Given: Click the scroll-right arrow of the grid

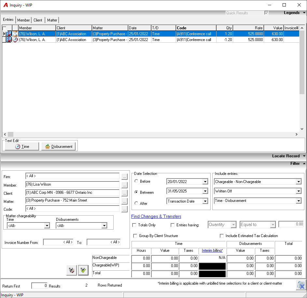Looking at the screenshot, I should point(297,135).
